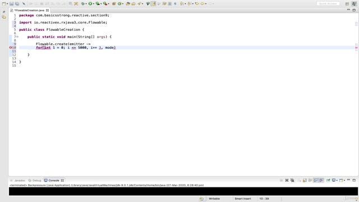This screenshot has width=359, height=202.
Task: Click the restore view icon in the left sidebar
Action: click(4, 12)
